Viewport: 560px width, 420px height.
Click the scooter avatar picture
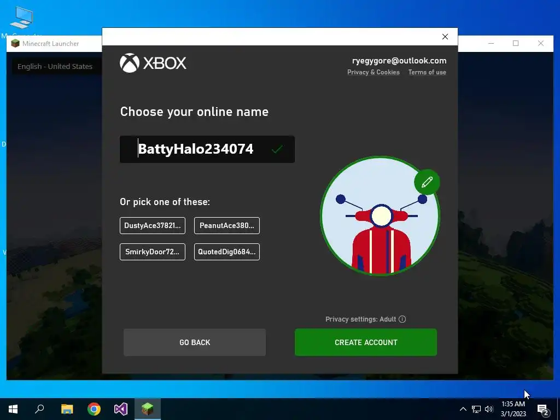point(380,216)
